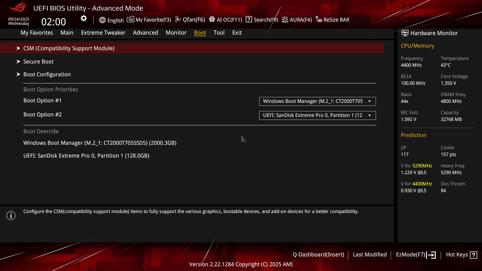Screen dimensions: 482x271
Task: Go to the Exit tab
Action: (237, 33)
